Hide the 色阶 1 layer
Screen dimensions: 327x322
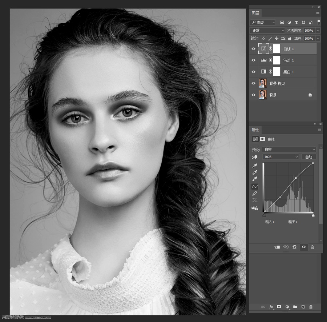[253, 60]
